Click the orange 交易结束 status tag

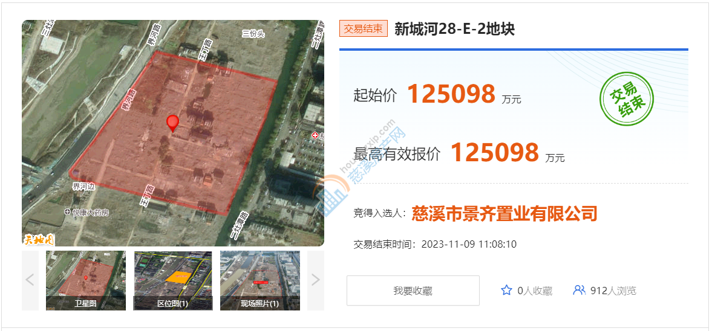click(x=364, y=29)
